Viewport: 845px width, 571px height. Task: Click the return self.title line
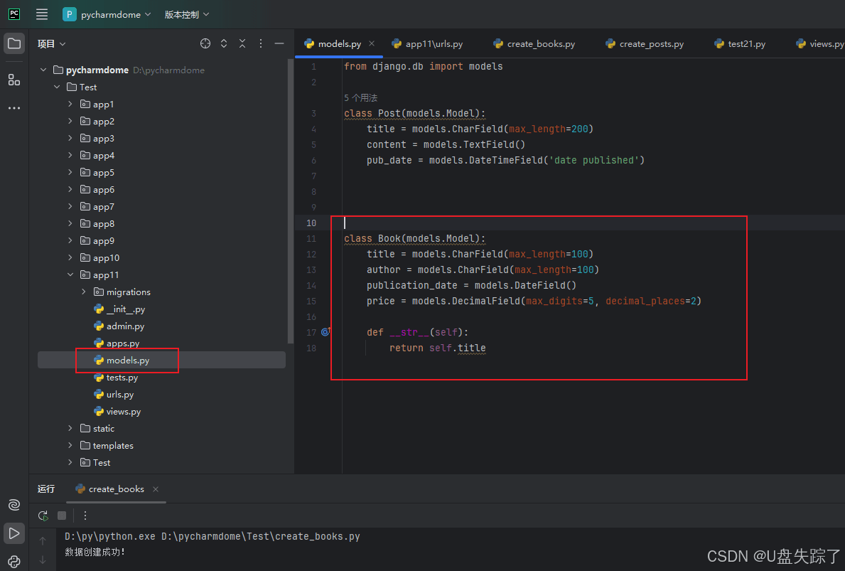point(437,348)
